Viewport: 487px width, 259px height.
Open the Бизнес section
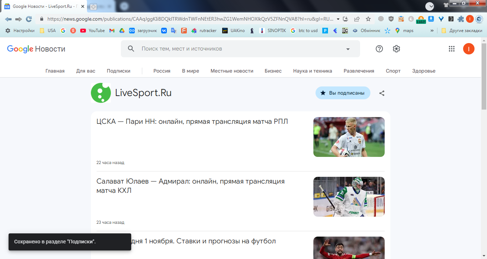click(273, 71)
